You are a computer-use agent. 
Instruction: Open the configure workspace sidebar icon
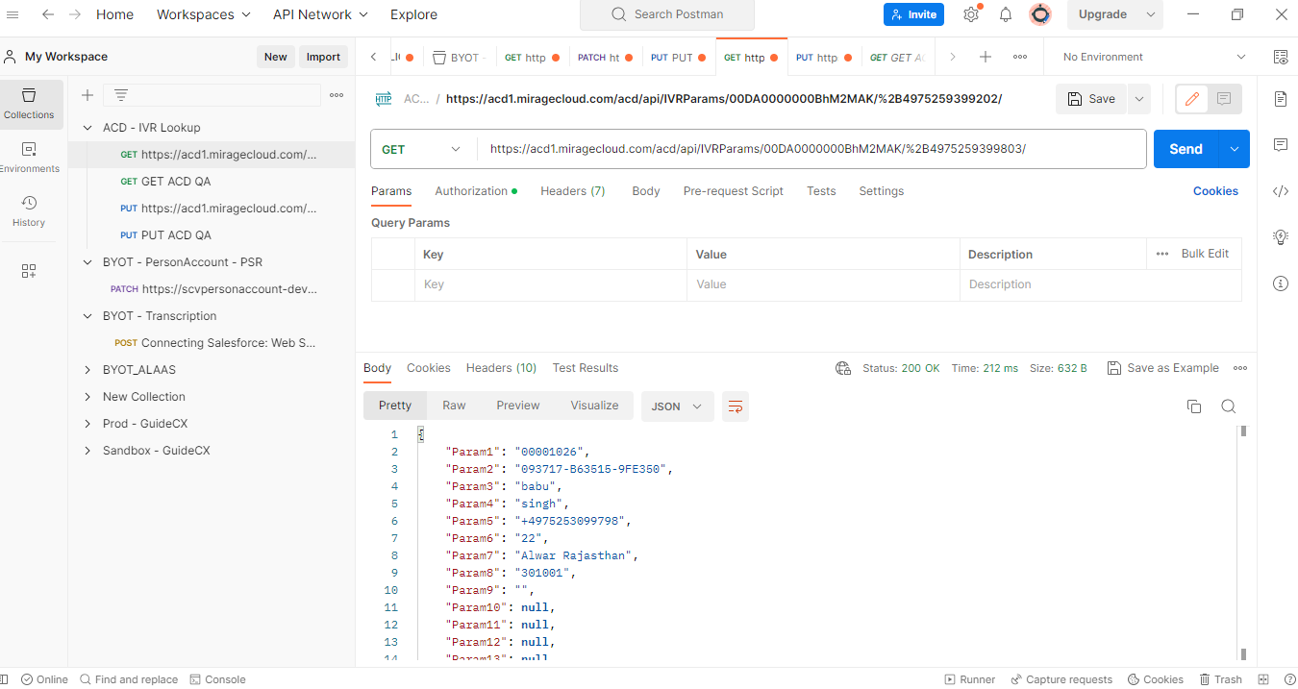pos(29,271)
